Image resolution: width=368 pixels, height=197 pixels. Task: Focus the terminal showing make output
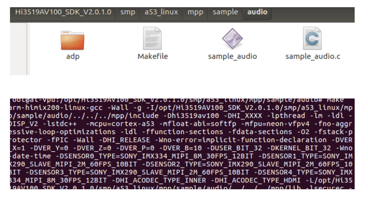(183, 144)
